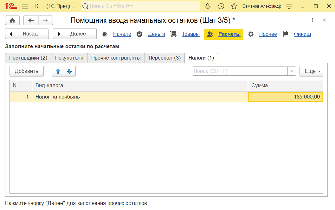Navigate back with left arrow
This screenshot has width=335, height=210.
pos(31,21)
